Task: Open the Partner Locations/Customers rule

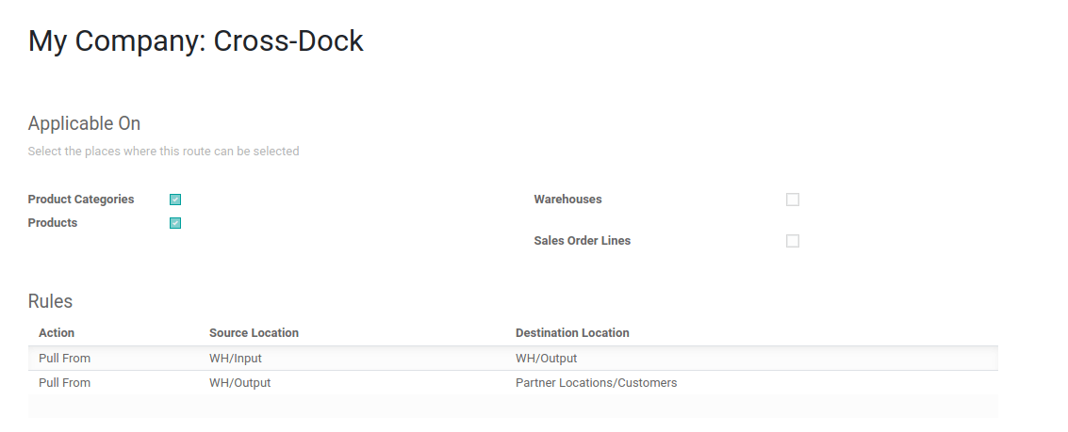Action: pos(596,383)
